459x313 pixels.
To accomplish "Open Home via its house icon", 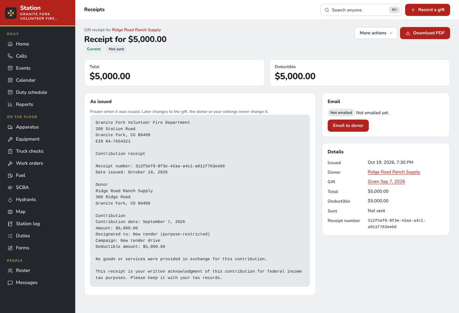I will [10, 44].
